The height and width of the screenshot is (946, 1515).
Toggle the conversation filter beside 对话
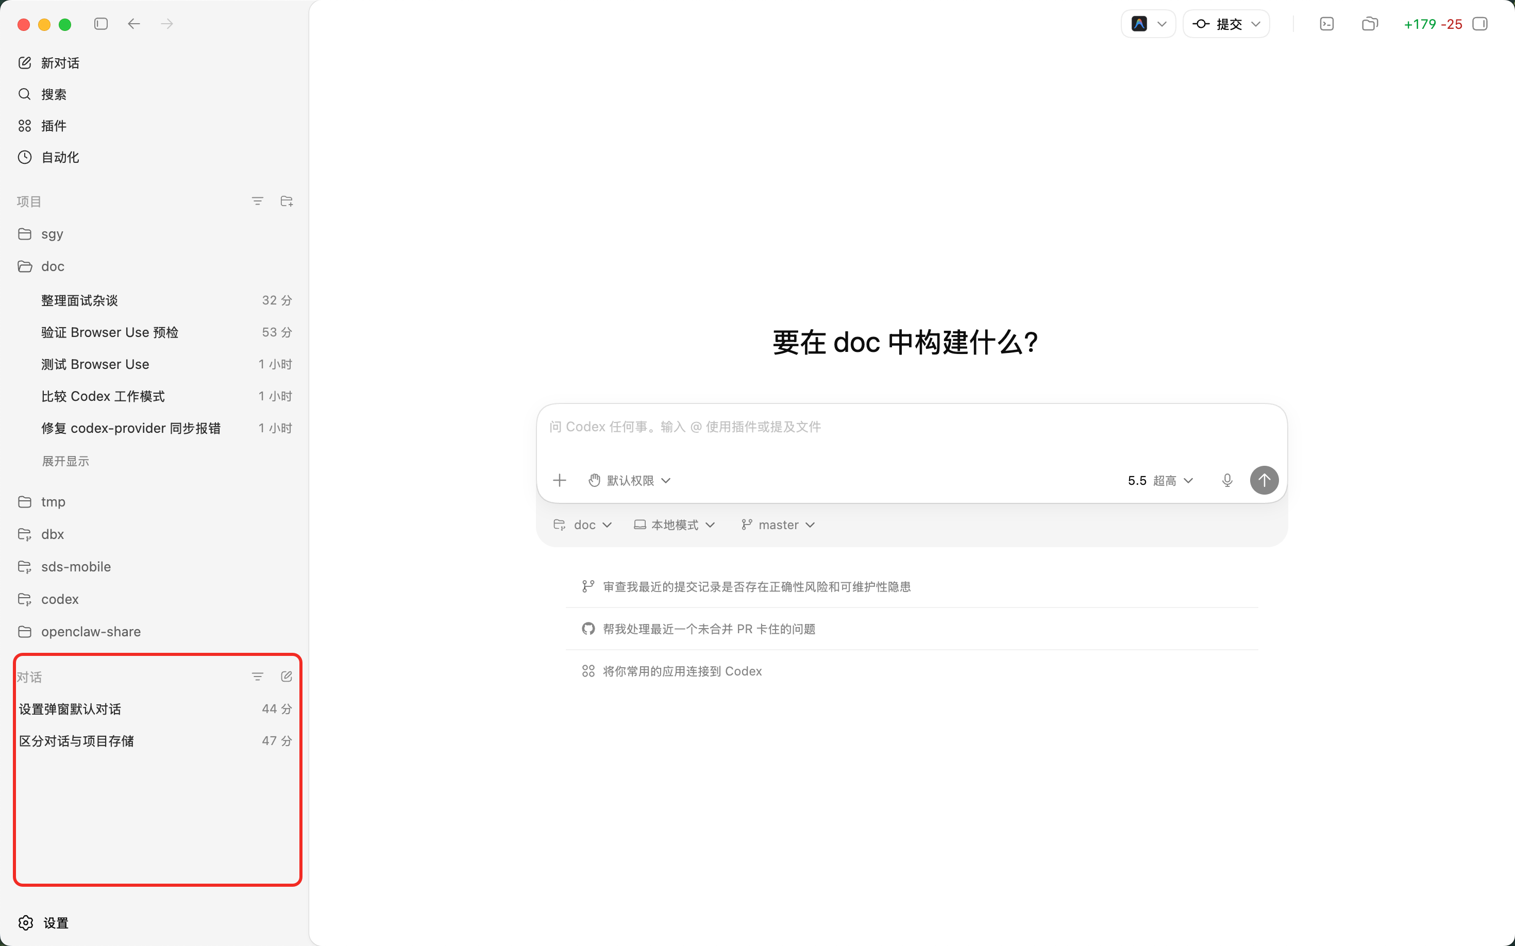(x=258, y=677)
